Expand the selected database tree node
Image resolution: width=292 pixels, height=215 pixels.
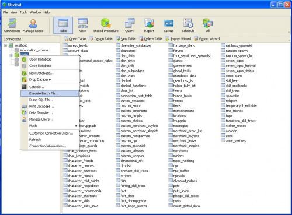tap(11, 55)
